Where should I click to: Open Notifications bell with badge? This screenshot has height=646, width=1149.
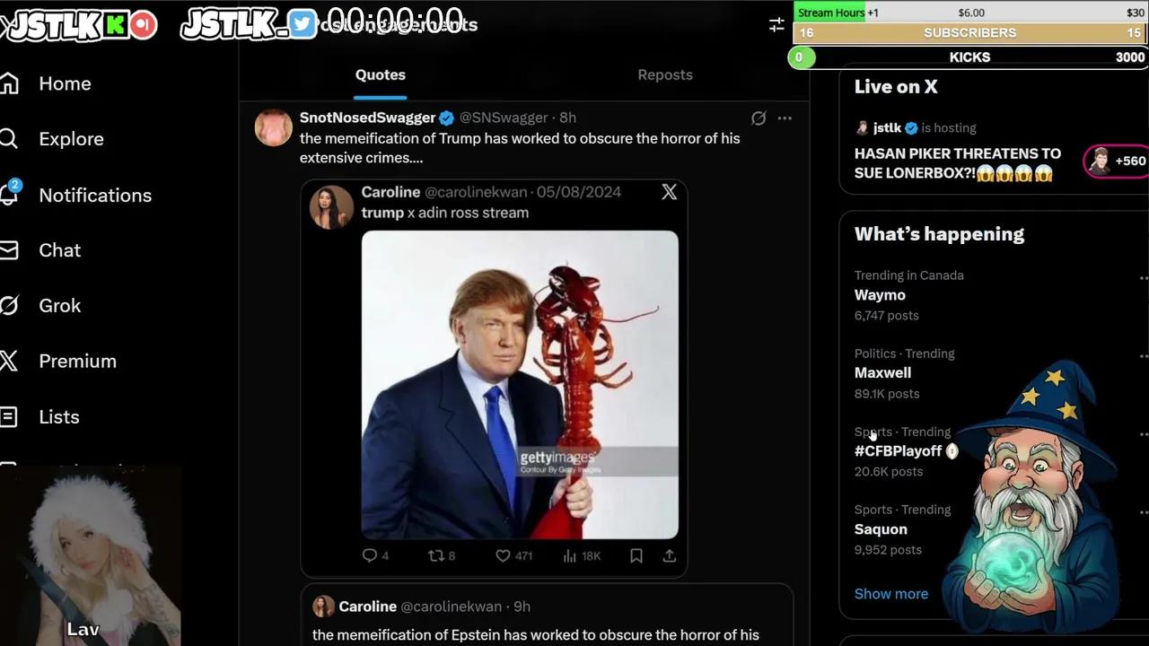[10, 195]
